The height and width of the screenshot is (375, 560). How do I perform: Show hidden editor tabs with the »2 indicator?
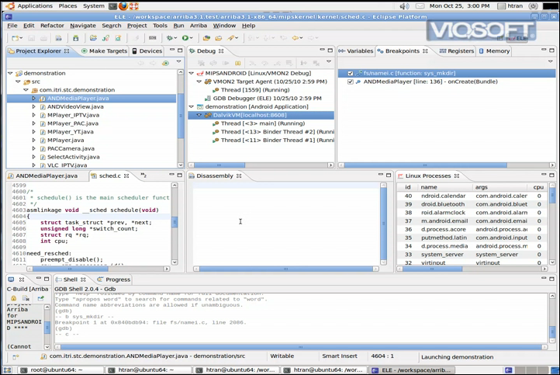coord(143,175)
